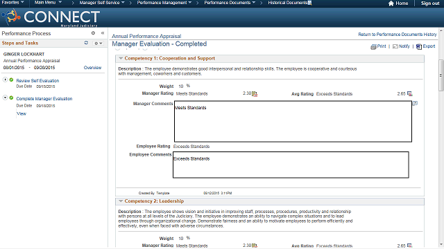This screenshot has width=444, height=249.
Task: Click inside the Employee Comments text box
Action: coord(291,165)
